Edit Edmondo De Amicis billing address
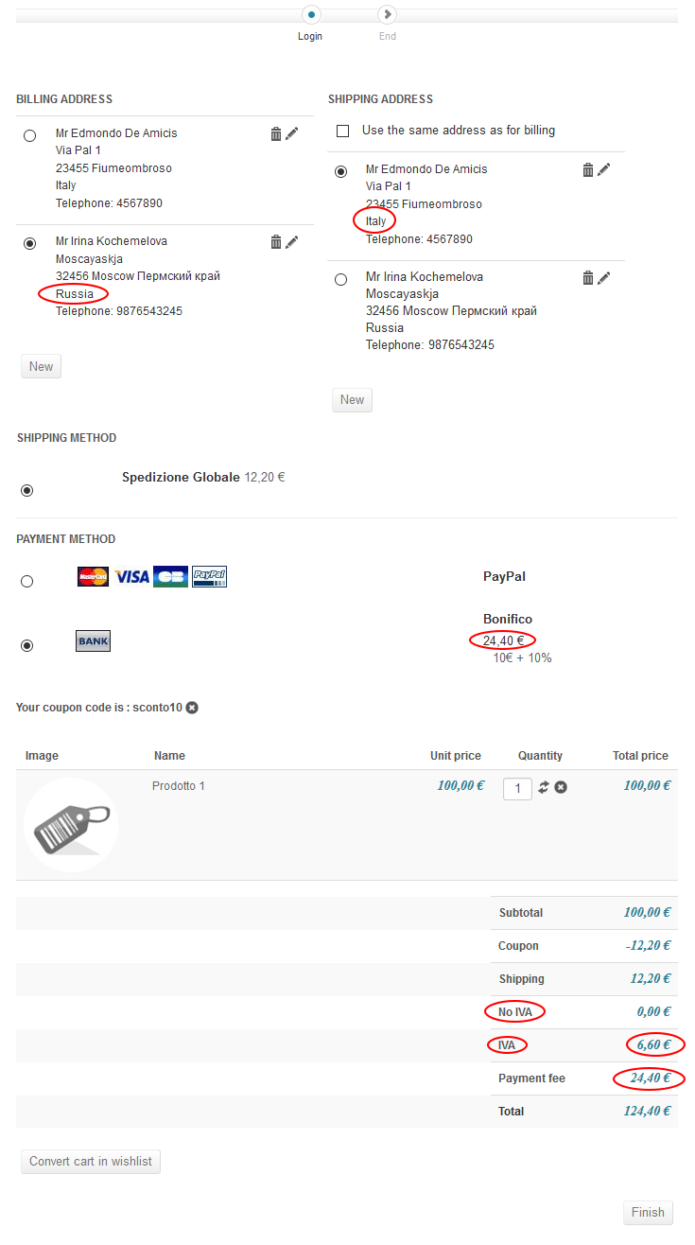Image resolution: width=695 pixels, height=1245 pixels. (292, 134)
